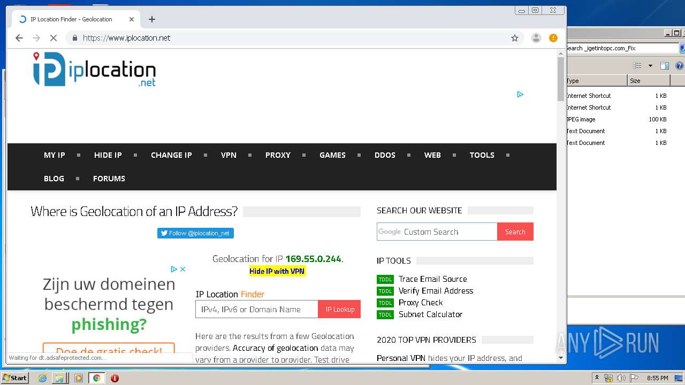The image size is (685, 385).
Task: Open the FORUMS menu item
Action: (109, 179)
